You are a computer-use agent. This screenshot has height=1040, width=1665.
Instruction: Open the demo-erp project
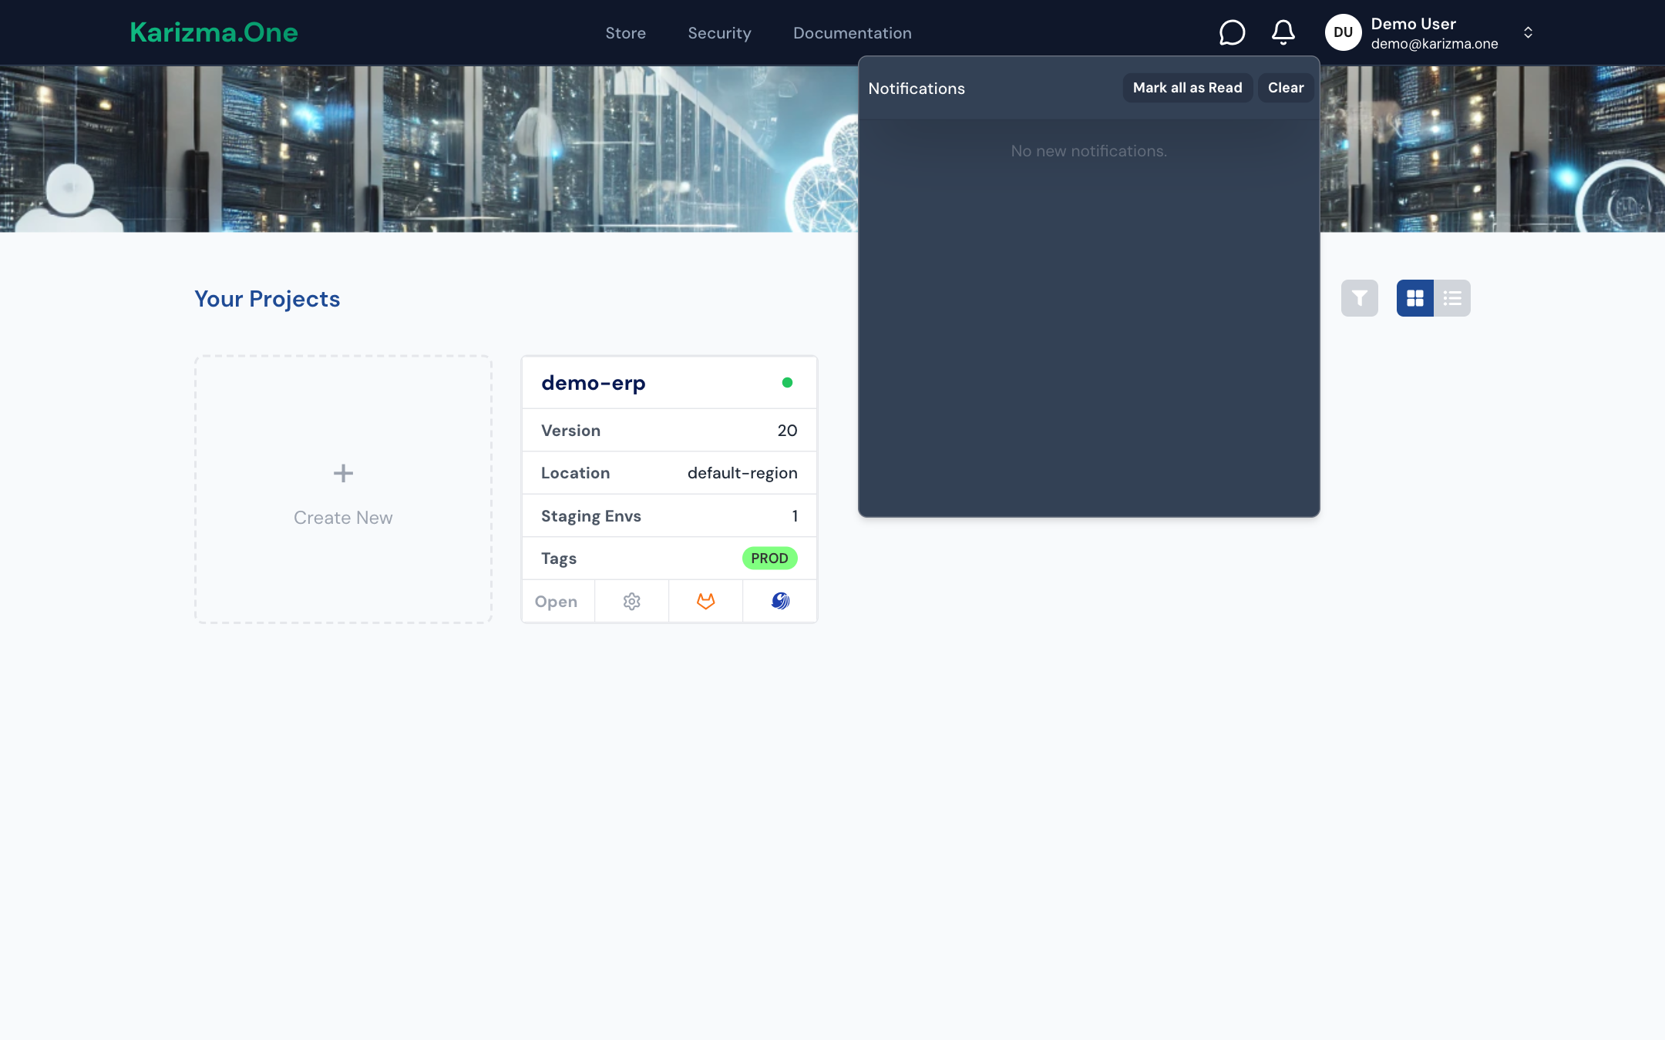tap(556, 602)
